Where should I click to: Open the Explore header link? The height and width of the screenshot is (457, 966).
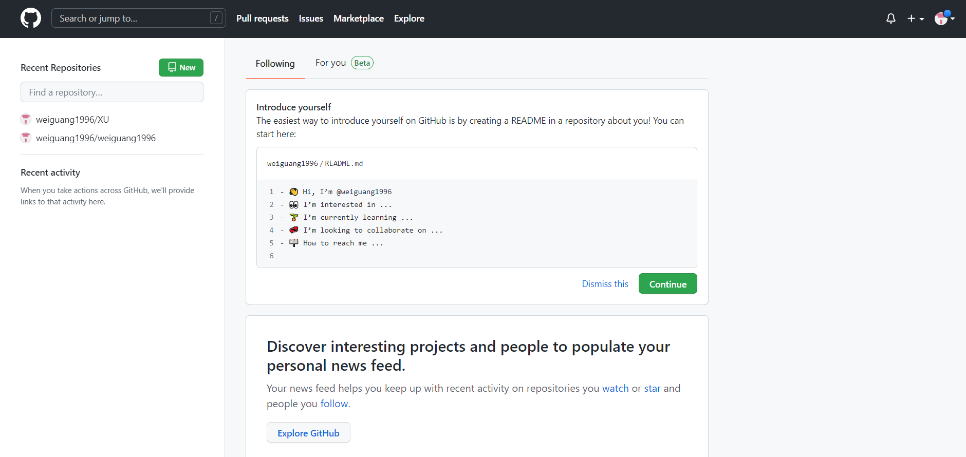point(409,18)
